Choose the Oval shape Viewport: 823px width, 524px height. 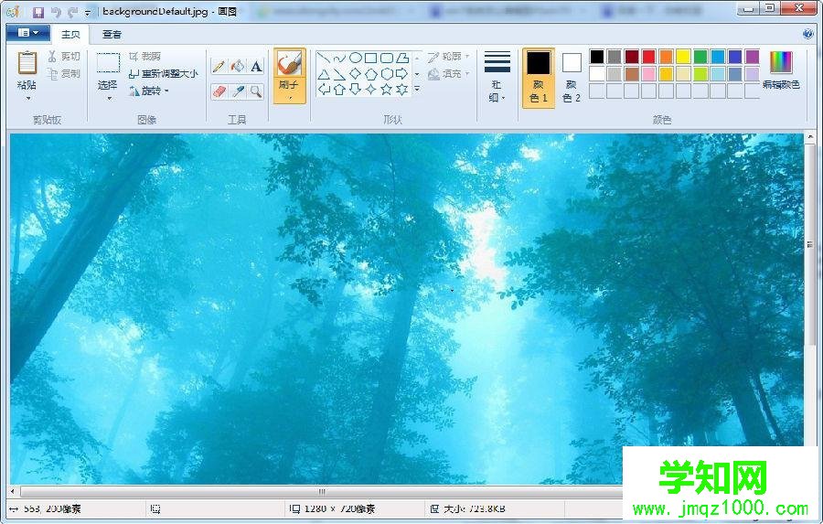356,58
